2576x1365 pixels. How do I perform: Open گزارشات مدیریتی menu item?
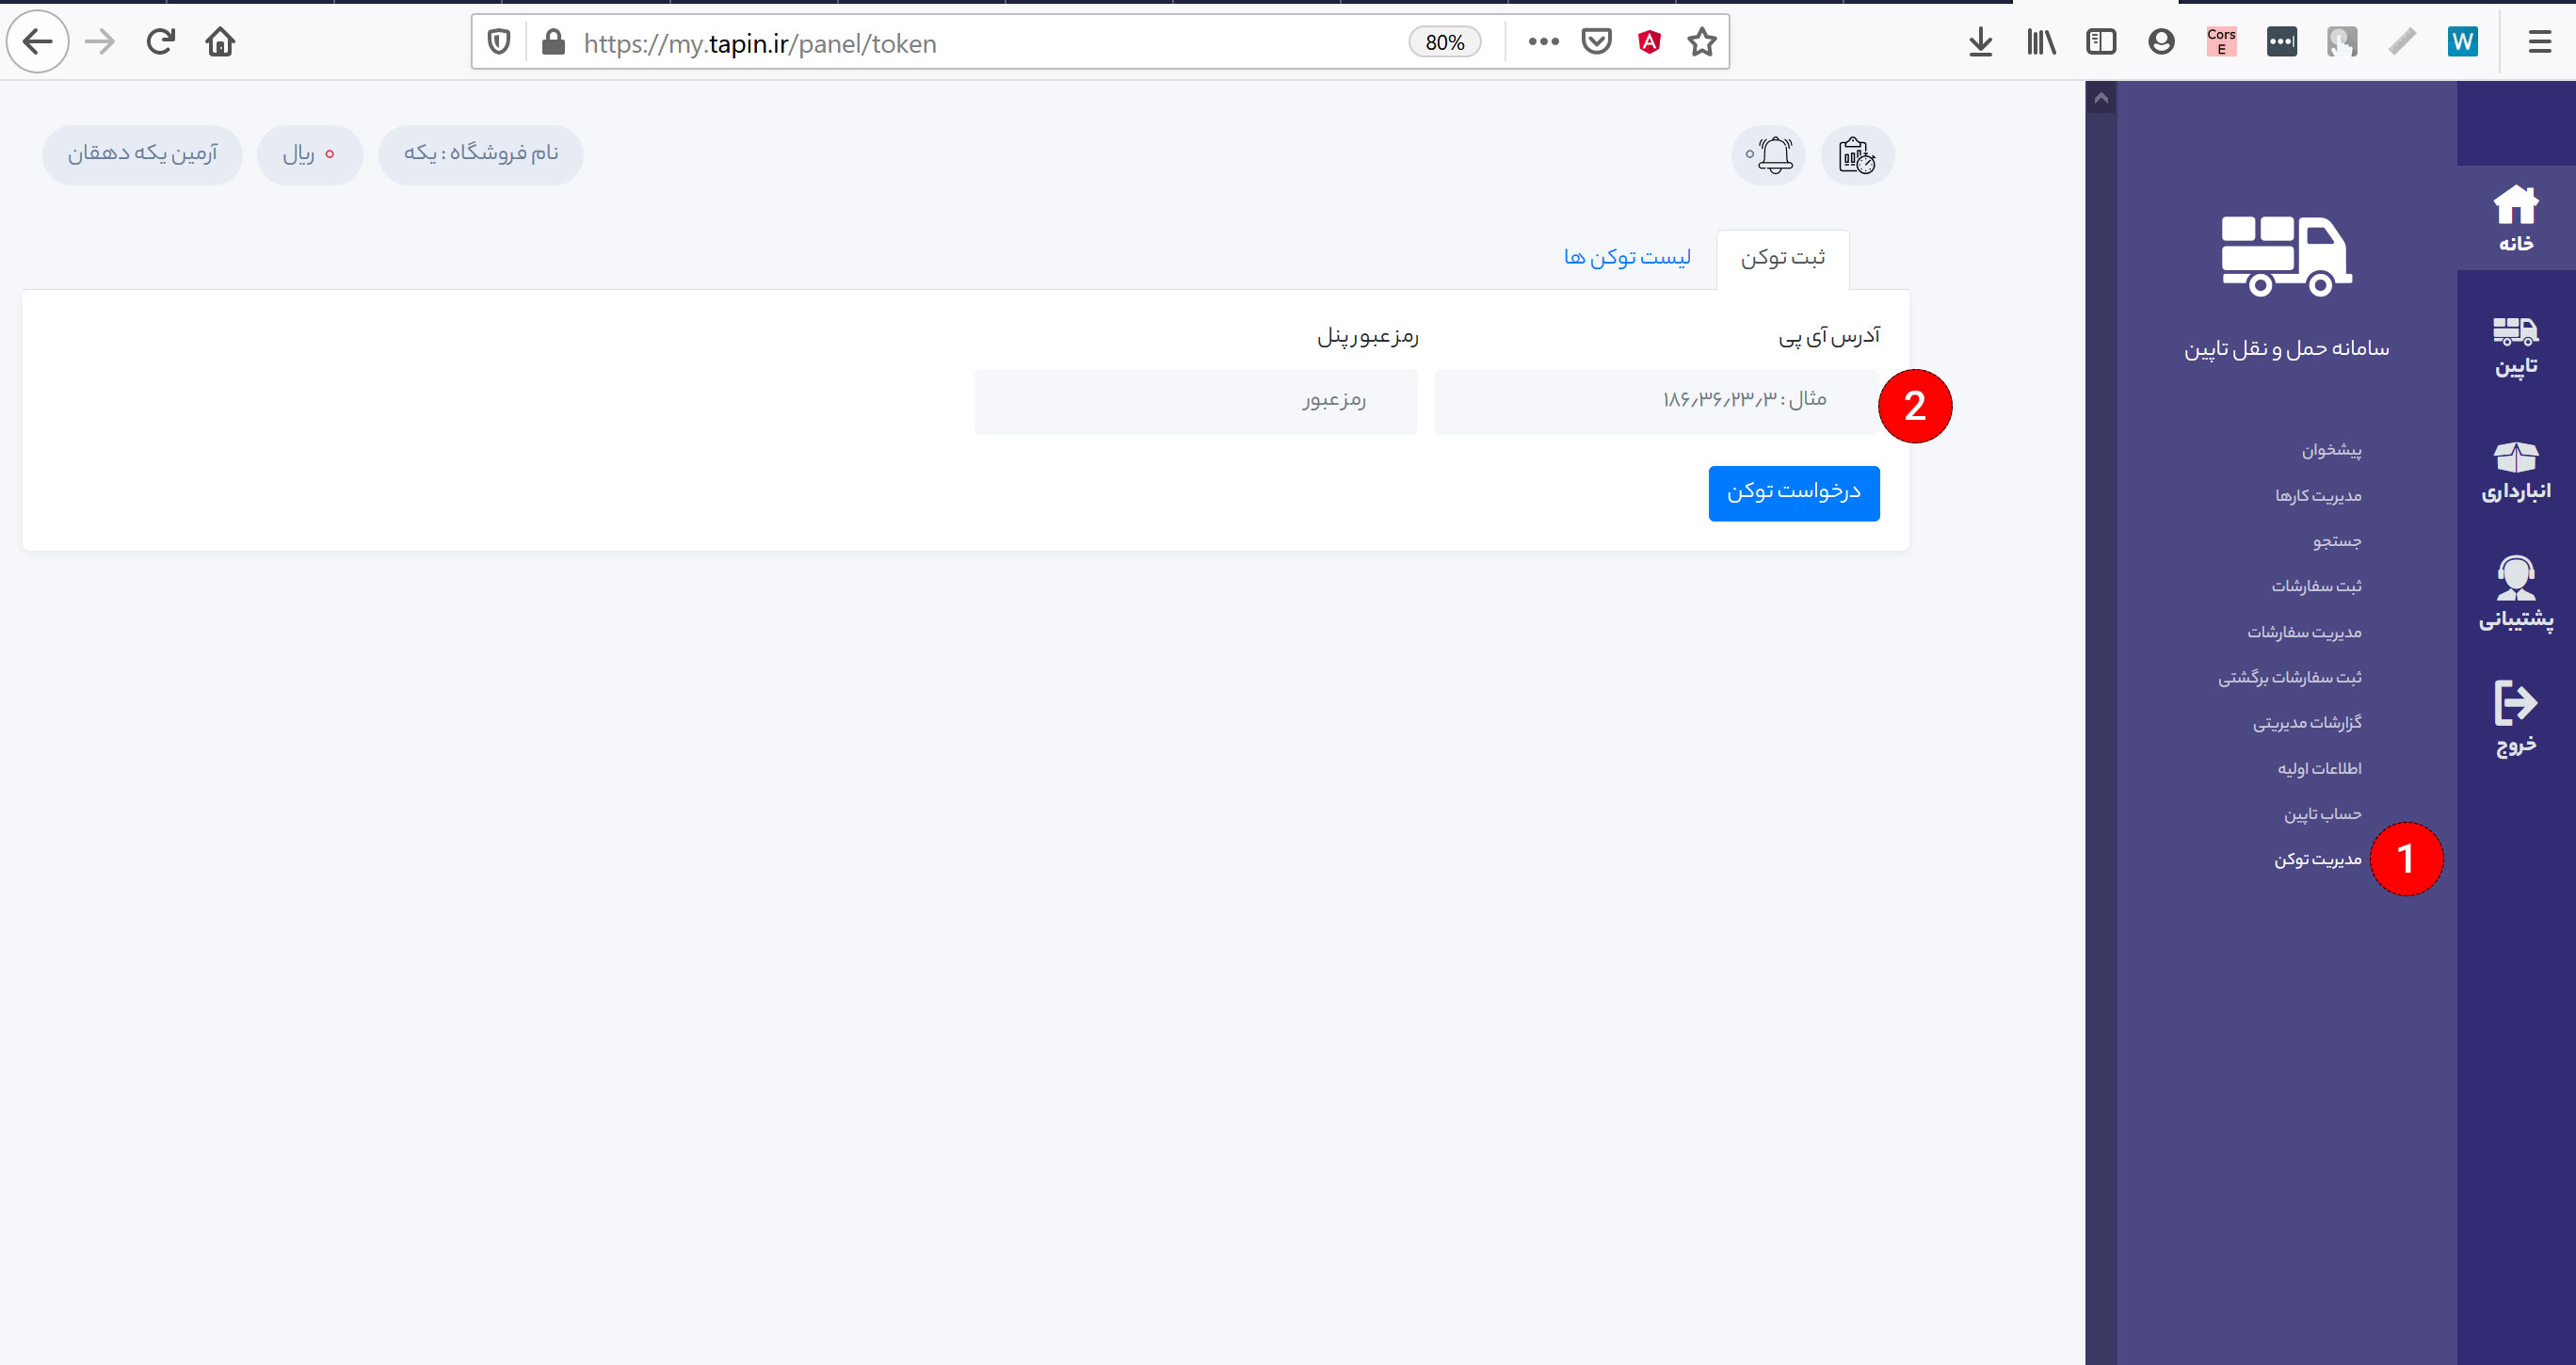[x=2307, y=722]
